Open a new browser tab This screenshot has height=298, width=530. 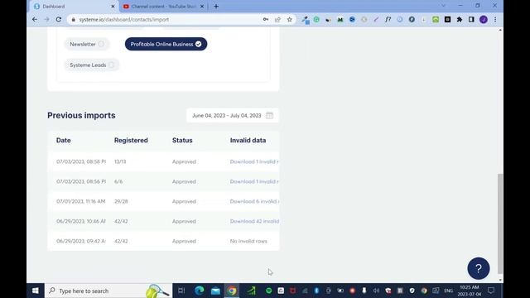pos(216,7)
